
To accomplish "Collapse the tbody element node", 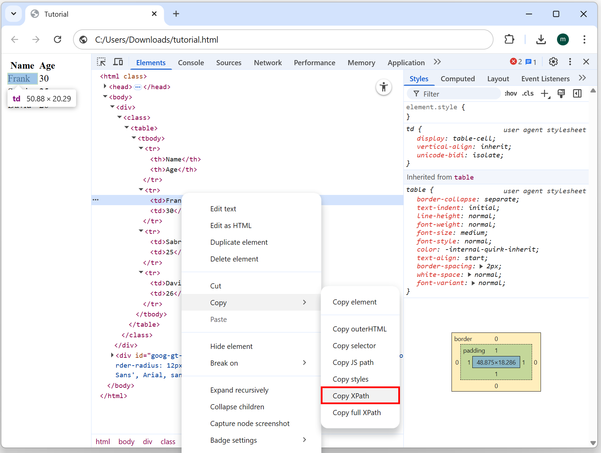I will click(x=134, y=138).
